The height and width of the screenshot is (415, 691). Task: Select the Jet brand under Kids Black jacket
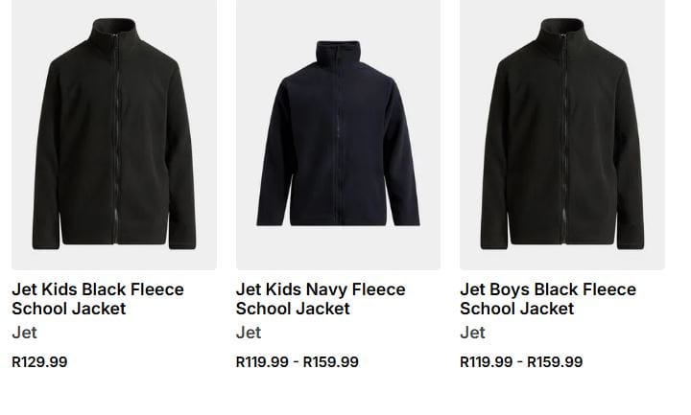click(24, 334)
